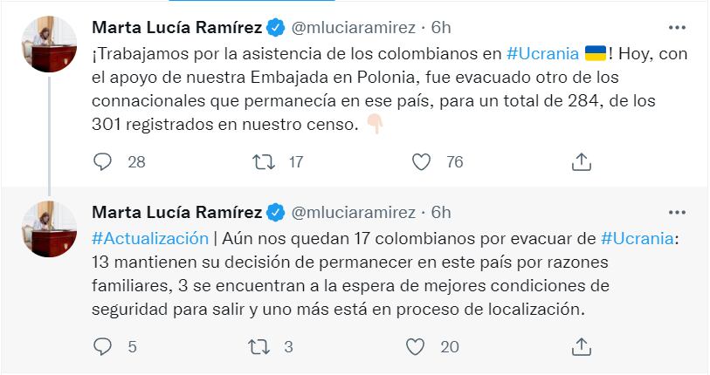Open more options on first tweet
Viewport: 710px width, 375px height.
tap(677, 27)
